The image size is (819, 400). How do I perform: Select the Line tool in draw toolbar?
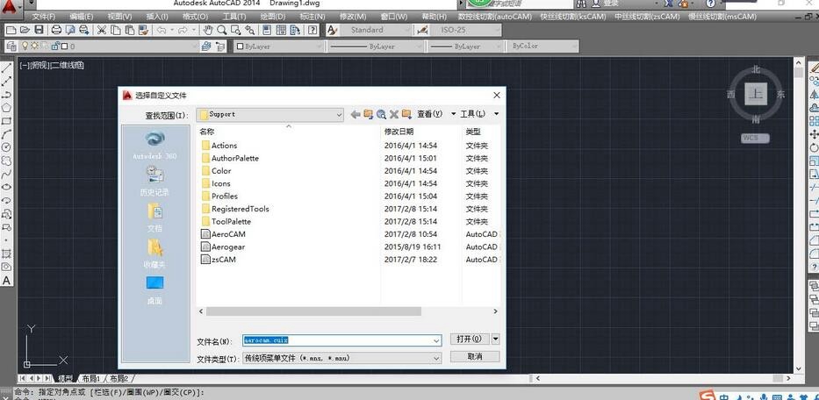click(x=6, y=68)
